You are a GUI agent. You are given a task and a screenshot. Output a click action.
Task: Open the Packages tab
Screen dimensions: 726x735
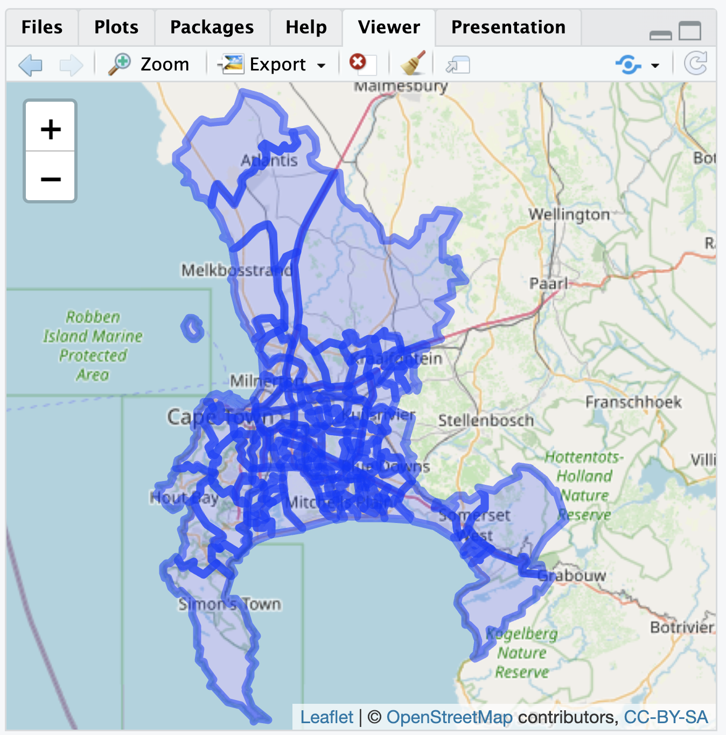pyautogui.click(x=211, y=27)
